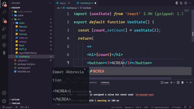The width and height of the screenshot is (194, 109).
Task: Open MyFC.js in the explorer
Action: [x=23, y=49]
